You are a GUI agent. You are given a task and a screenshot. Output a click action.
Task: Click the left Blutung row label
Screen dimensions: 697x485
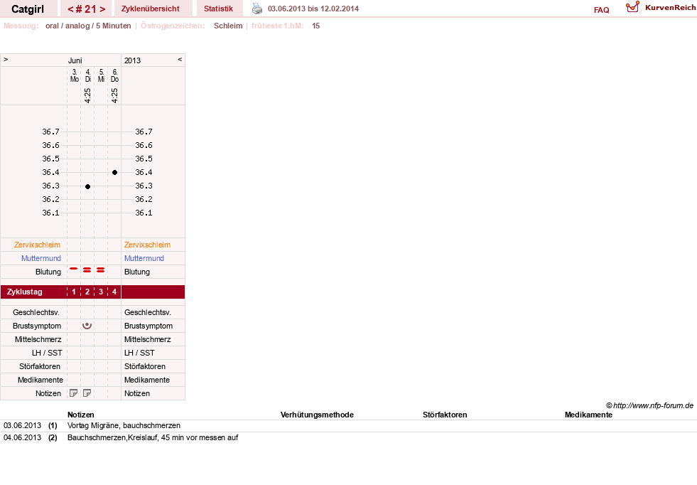click(48, 272)
